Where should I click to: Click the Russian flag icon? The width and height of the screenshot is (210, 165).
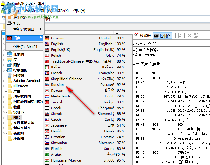click(x=47, y=85)
